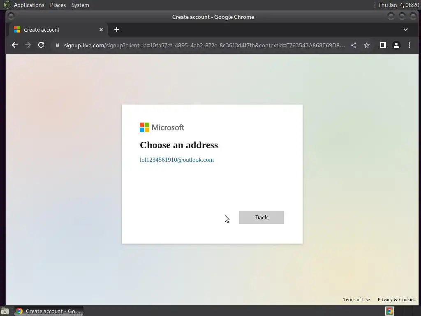This screenshot has height=316, width=421.
Task: Open the Applications menu
Action: [29, 5]
